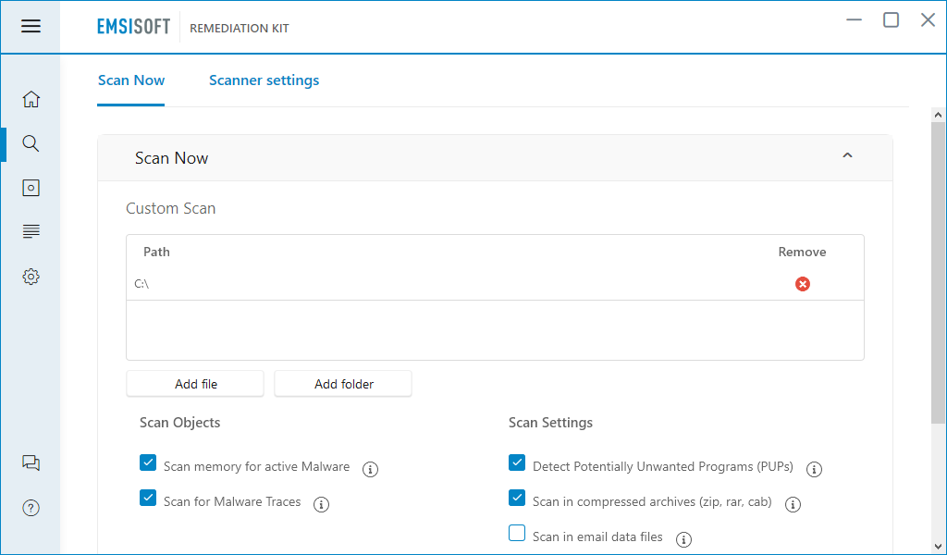This screenshot has height=555, width=947.
Task: Click the Add folder button
Action: click(343, 384)
